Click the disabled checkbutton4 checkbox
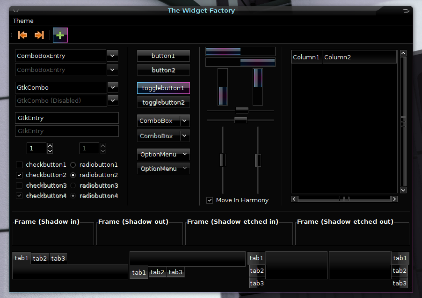This screenshot has height=298, width=422. [19, 196]
